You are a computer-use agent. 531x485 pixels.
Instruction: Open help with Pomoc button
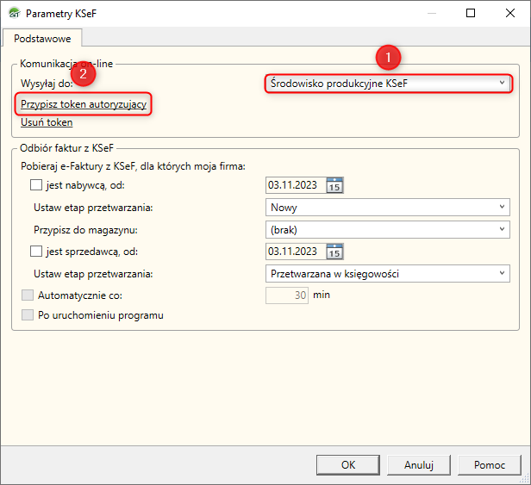click(x=489, y=464)
